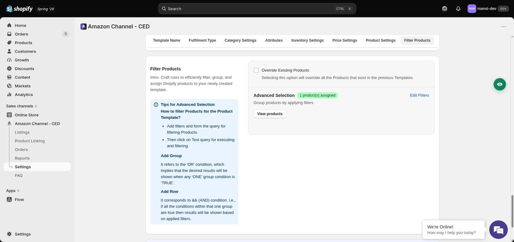Enable Override Existing Products checkbox

click(256, 70)
